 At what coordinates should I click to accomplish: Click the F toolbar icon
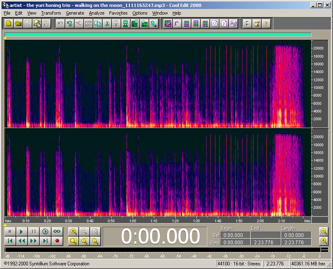point(247,24)
